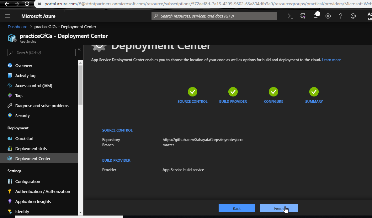Viewport: 372px width, 218px height.
Task: Click the browser Back arrow
Action: point(7,4)
